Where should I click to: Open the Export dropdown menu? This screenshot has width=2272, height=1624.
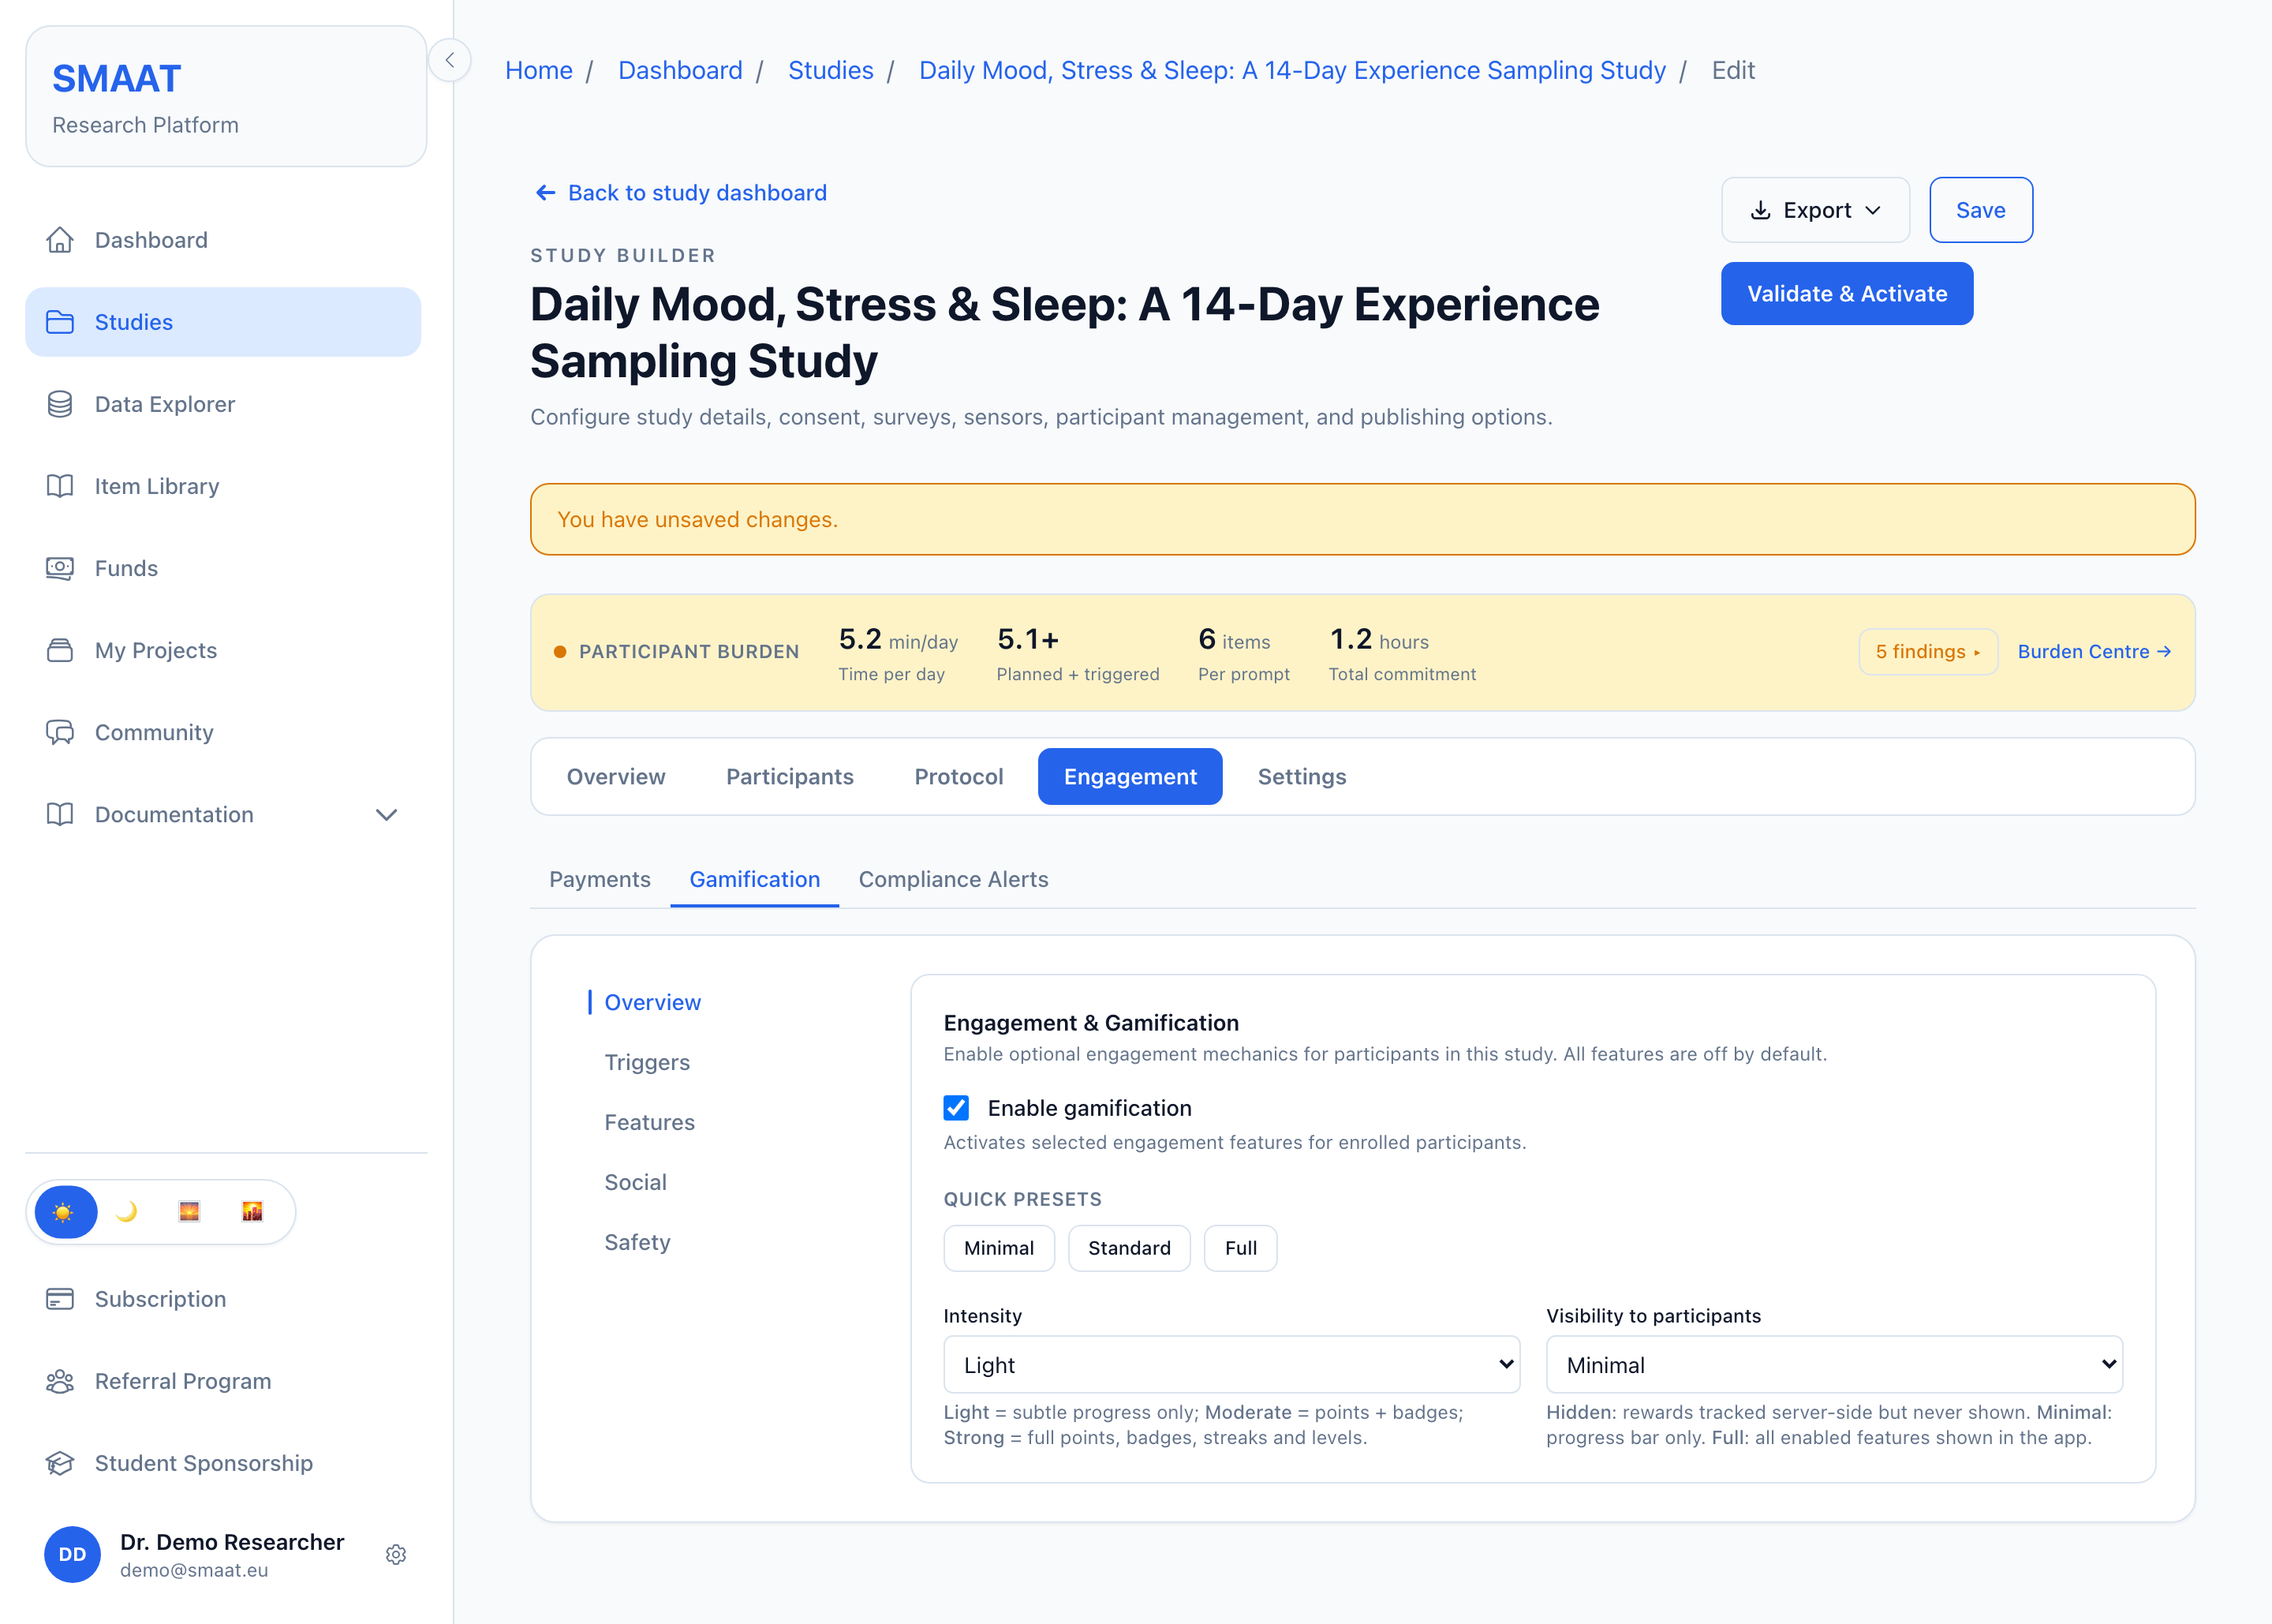(1814, 210)
